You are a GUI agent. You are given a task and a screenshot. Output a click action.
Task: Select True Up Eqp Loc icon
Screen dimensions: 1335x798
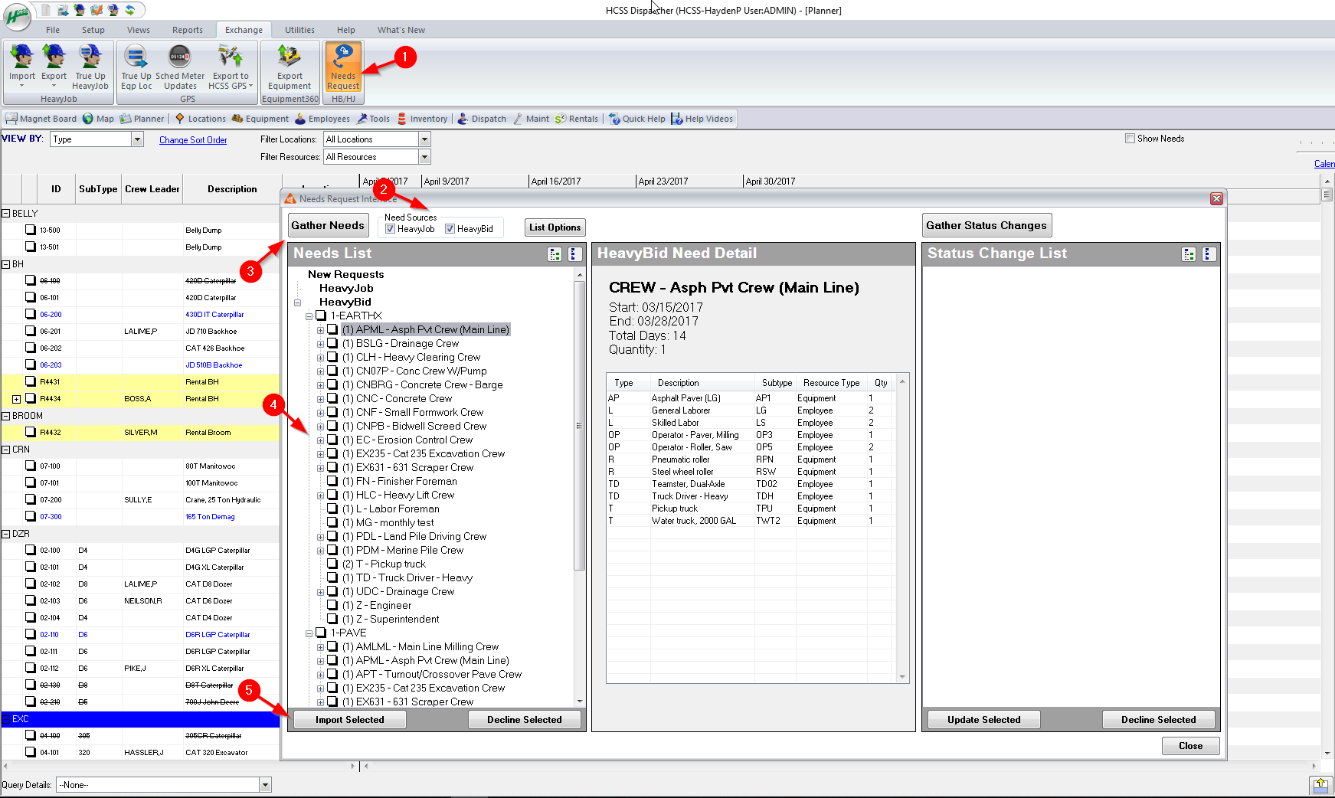pos(136,67)
